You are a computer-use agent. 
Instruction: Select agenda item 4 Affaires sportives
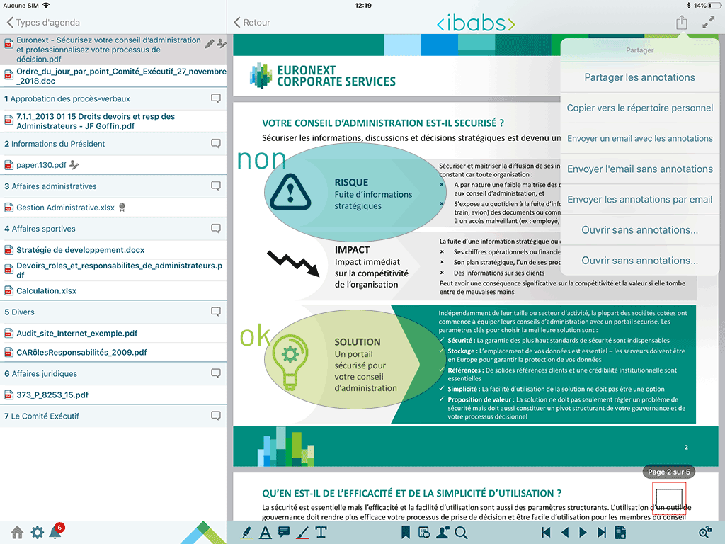(x=113, y=229)
